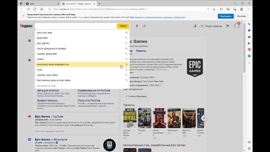Viewport: 270px width, 152px height.
Task: Start Yandex voice search with microphone
Action: (137, 26)
